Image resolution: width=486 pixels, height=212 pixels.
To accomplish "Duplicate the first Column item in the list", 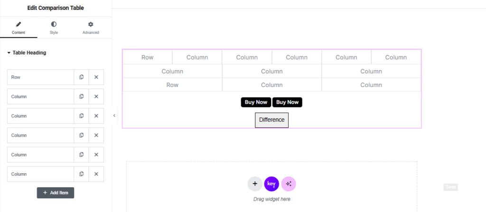I will point(81,97).
